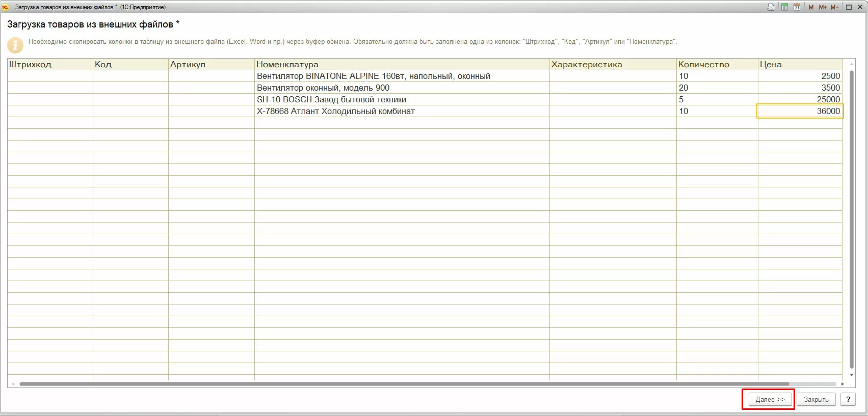Click the price input field showing 36000

click(800, 111)
